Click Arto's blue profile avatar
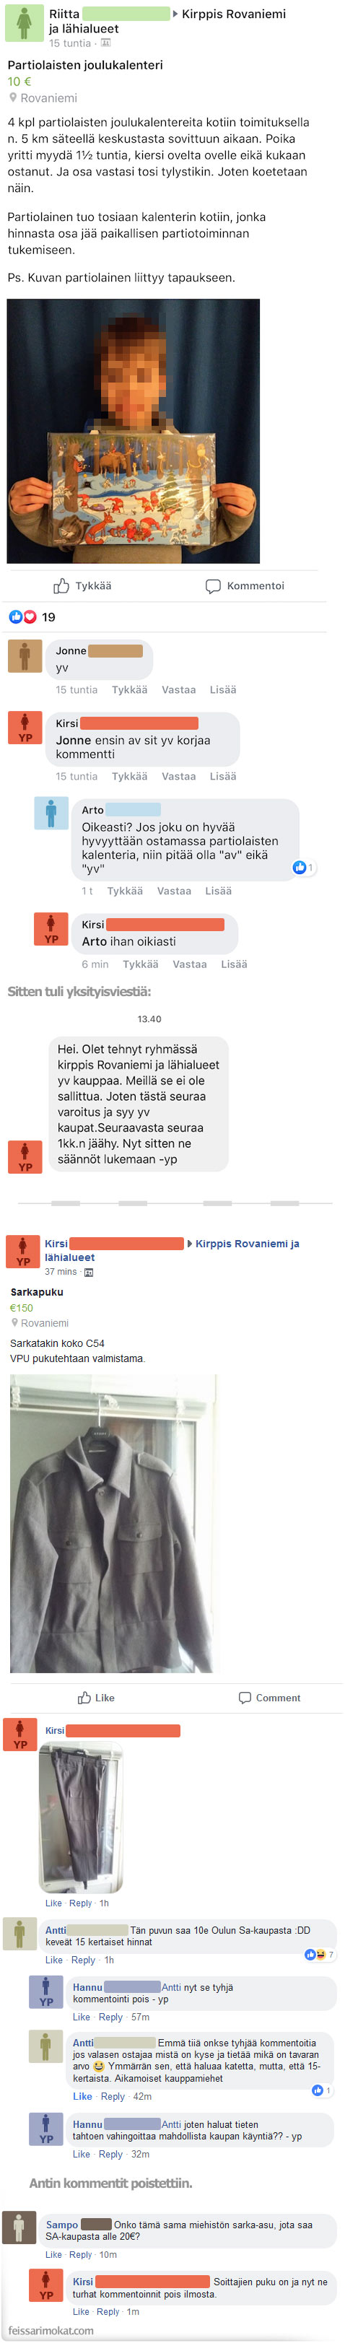 click(x=51, y=813)
